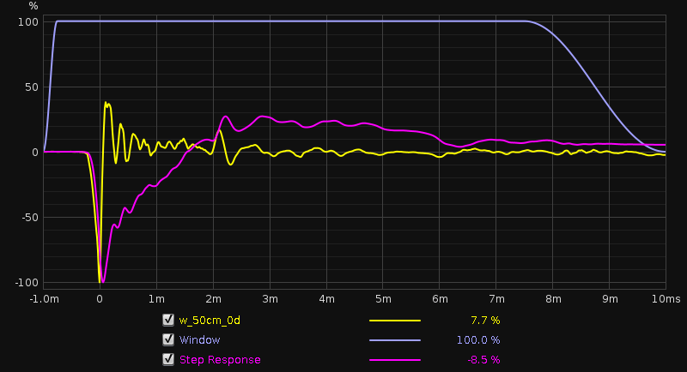
Task: Uncheck the w_50cm_0d trace checkbox
Action: point(167,320)
